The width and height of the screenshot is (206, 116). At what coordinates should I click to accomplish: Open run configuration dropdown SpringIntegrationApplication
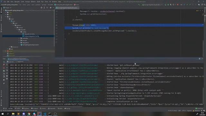152,5
